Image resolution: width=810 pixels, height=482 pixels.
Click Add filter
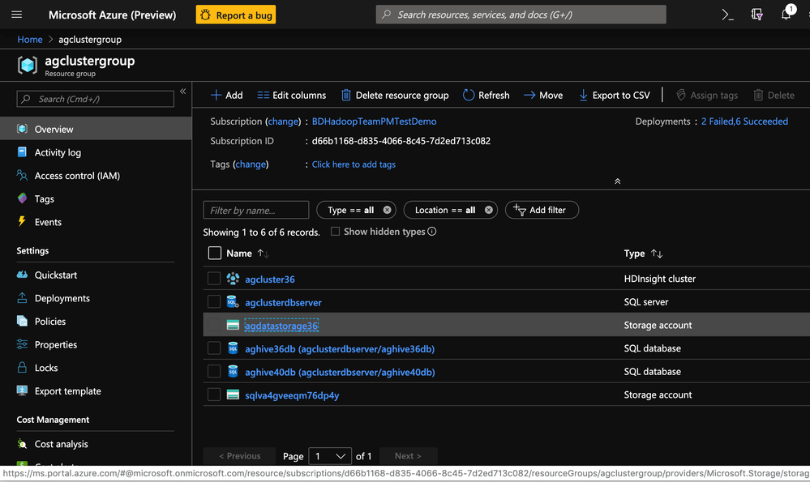[542, 210]
